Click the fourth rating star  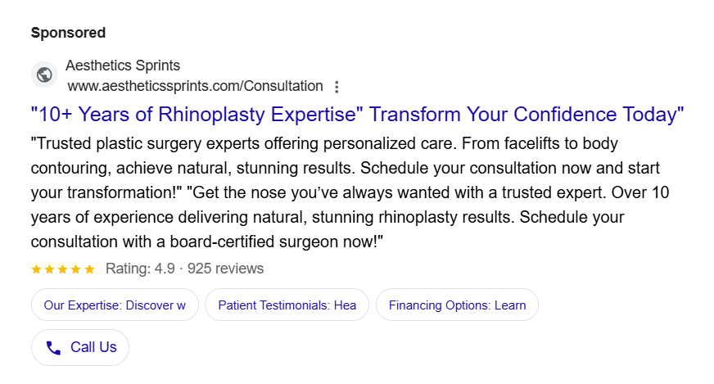click(76, 269)
